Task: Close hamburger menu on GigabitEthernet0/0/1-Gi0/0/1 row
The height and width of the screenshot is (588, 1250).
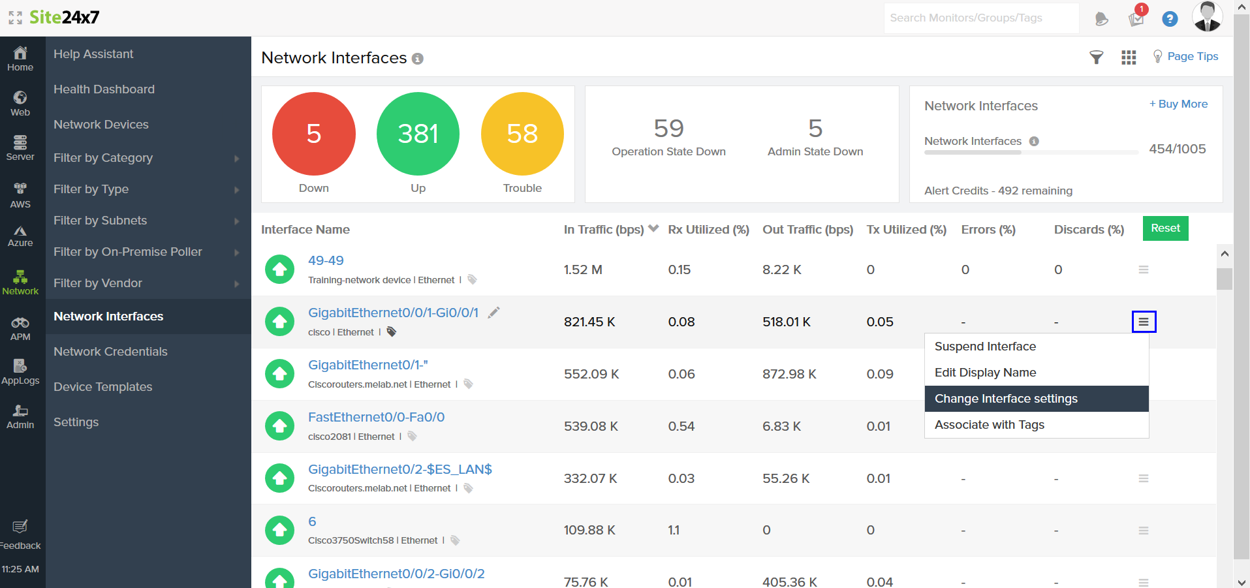Action: [x=1144, y=322]
